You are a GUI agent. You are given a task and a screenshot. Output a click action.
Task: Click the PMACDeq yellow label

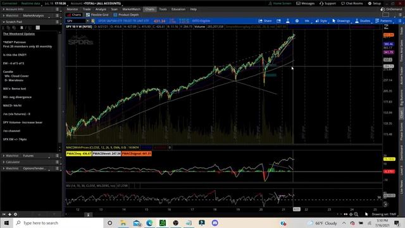pos(78,153)
